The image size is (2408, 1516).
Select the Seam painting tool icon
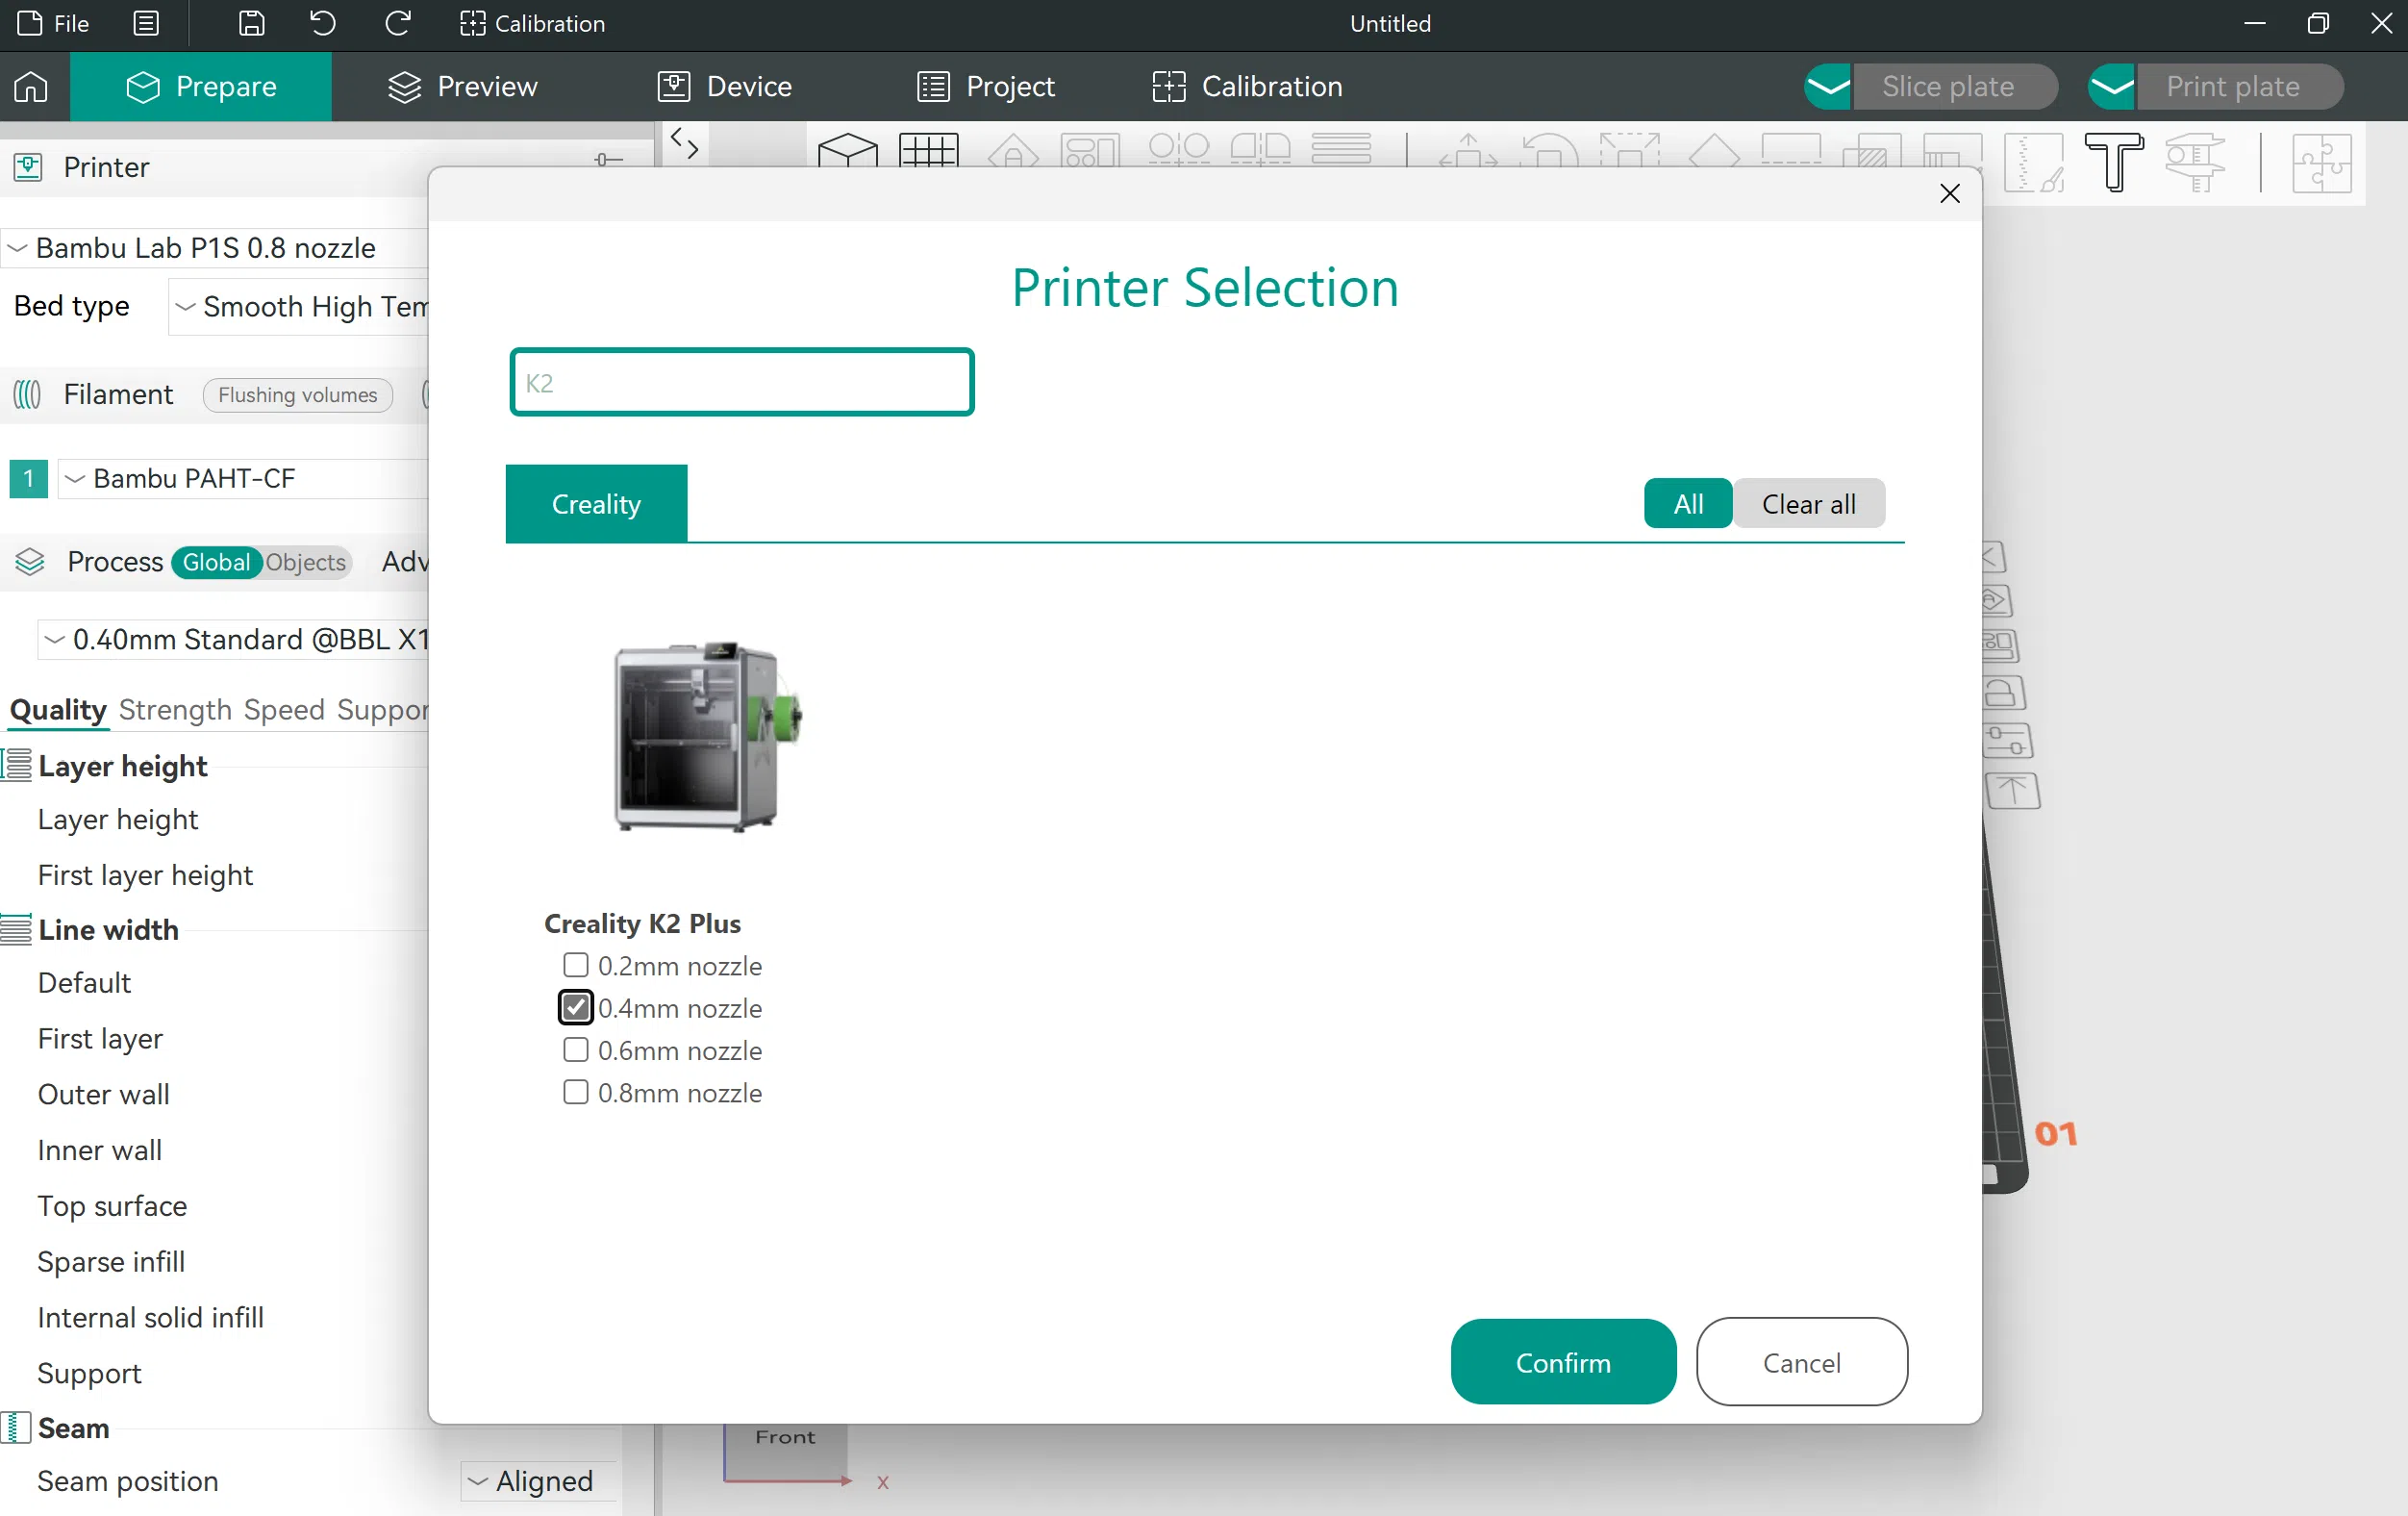point(2035,163)
